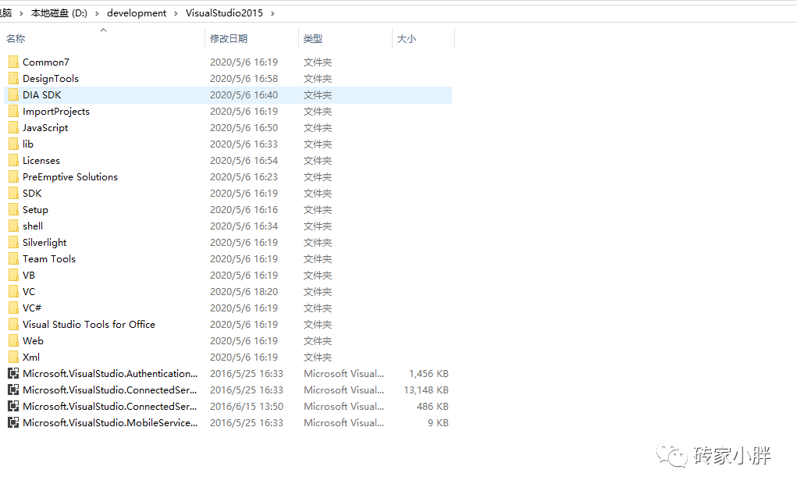The width and height of the screenshot is (797, 491).
Task: Click the 9 KB size value
Action: click(438, 422)
